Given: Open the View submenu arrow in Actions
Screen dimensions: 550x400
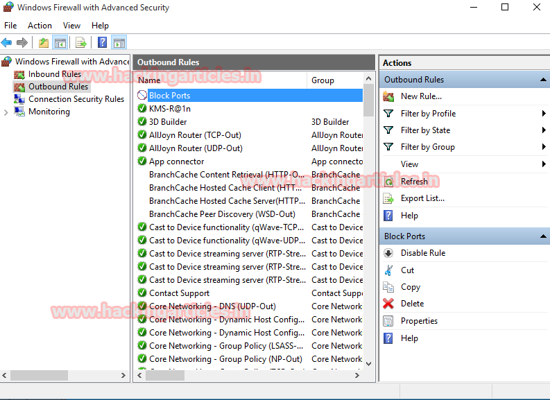Looking at the screenshot, I should click(x=543, y=164).
